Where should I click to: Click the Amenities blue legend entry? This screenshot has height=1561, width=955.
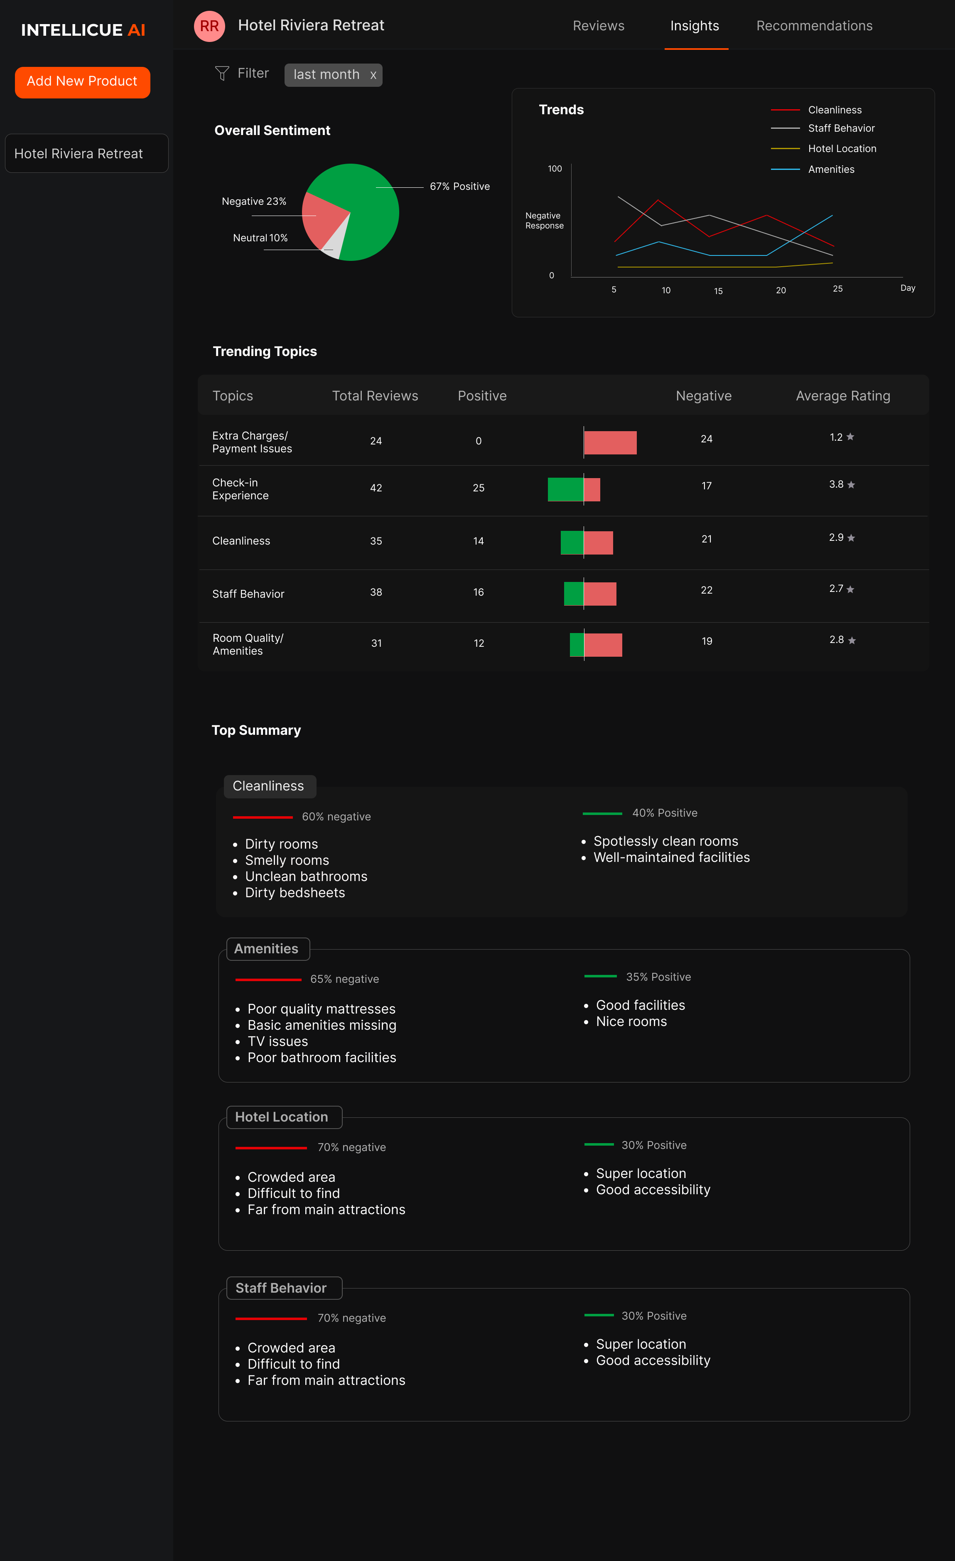(x=813, y=169)
